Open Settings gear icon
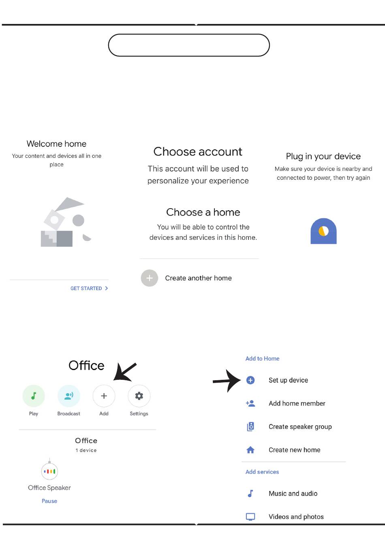 point(139,396)
